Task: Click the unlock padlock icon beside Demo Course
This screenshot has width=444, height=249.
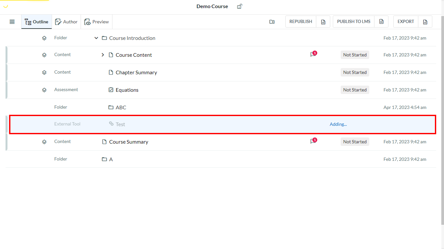Action: pyautogui.click(x=240, y=6)
